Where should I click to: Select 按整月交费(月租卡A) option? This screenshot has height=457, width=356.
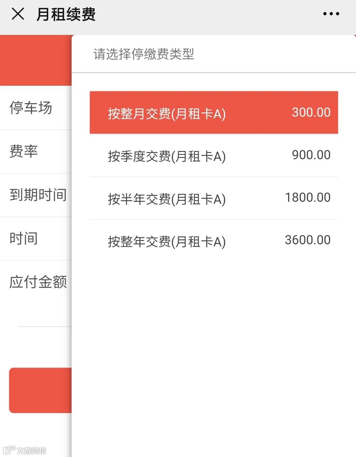[214, 112]
